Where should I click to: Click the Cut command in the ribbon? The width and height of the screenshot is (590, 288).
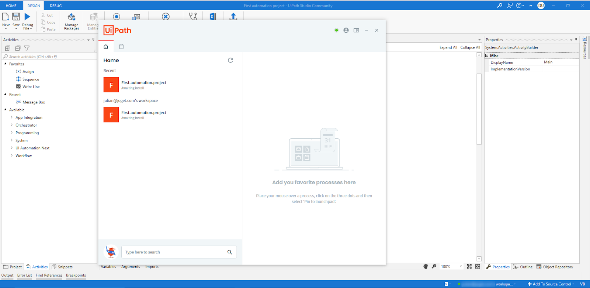[47, 15]
